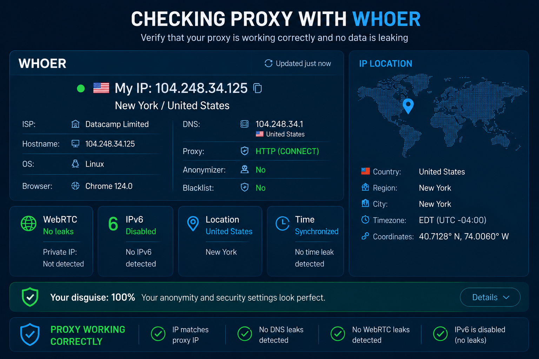Expand the Details dropdown
Screen dimensions: 539x359
(490, 297)
